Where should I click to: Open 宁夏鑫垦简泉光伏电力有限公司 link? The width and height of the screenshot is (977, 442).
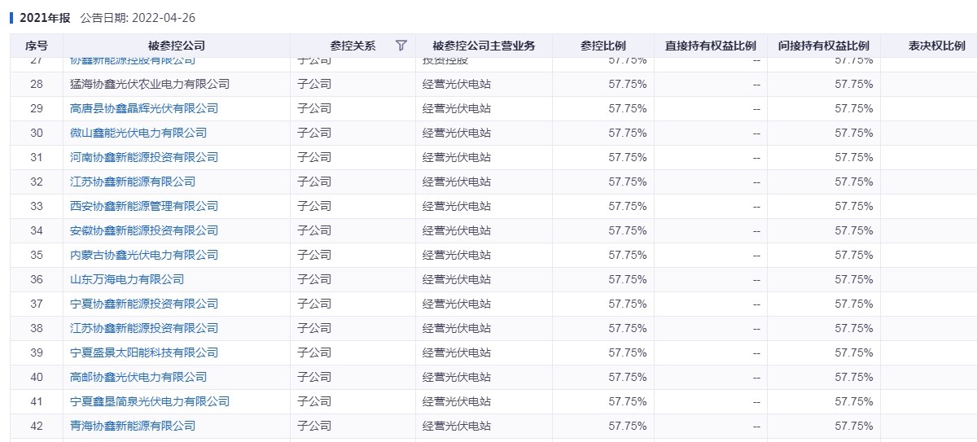(150, 401)
